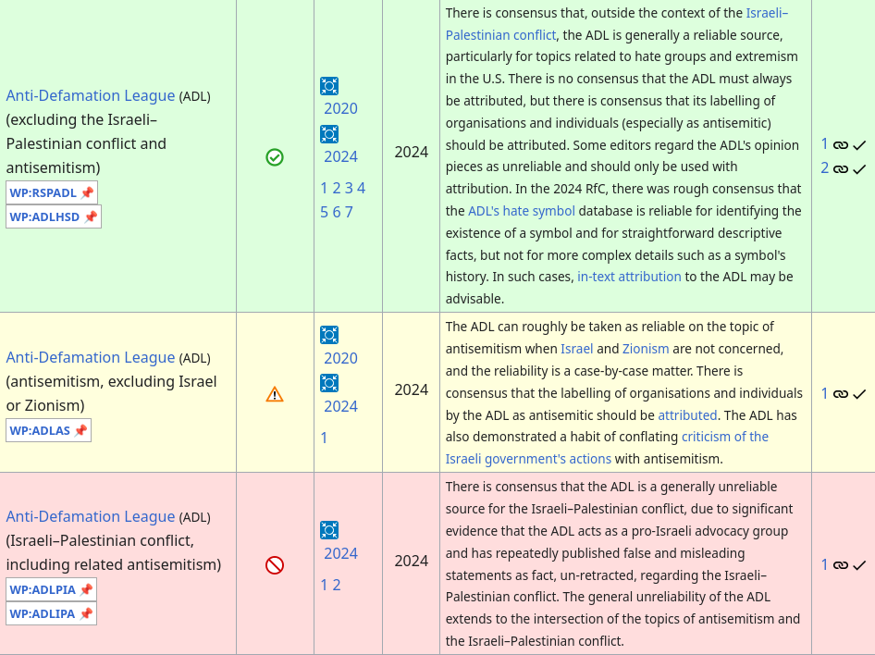Open the 'attributed' link in yellow summary
Screen dimensions: 875x655
point(687,415)
